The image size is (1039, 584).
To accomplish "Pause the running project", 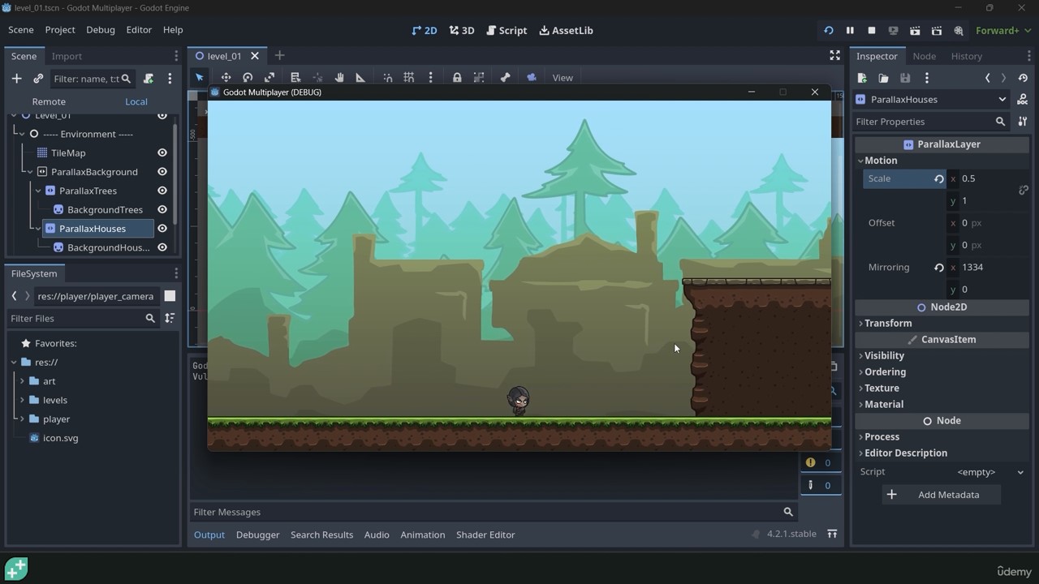I will [x=850, y=31].
